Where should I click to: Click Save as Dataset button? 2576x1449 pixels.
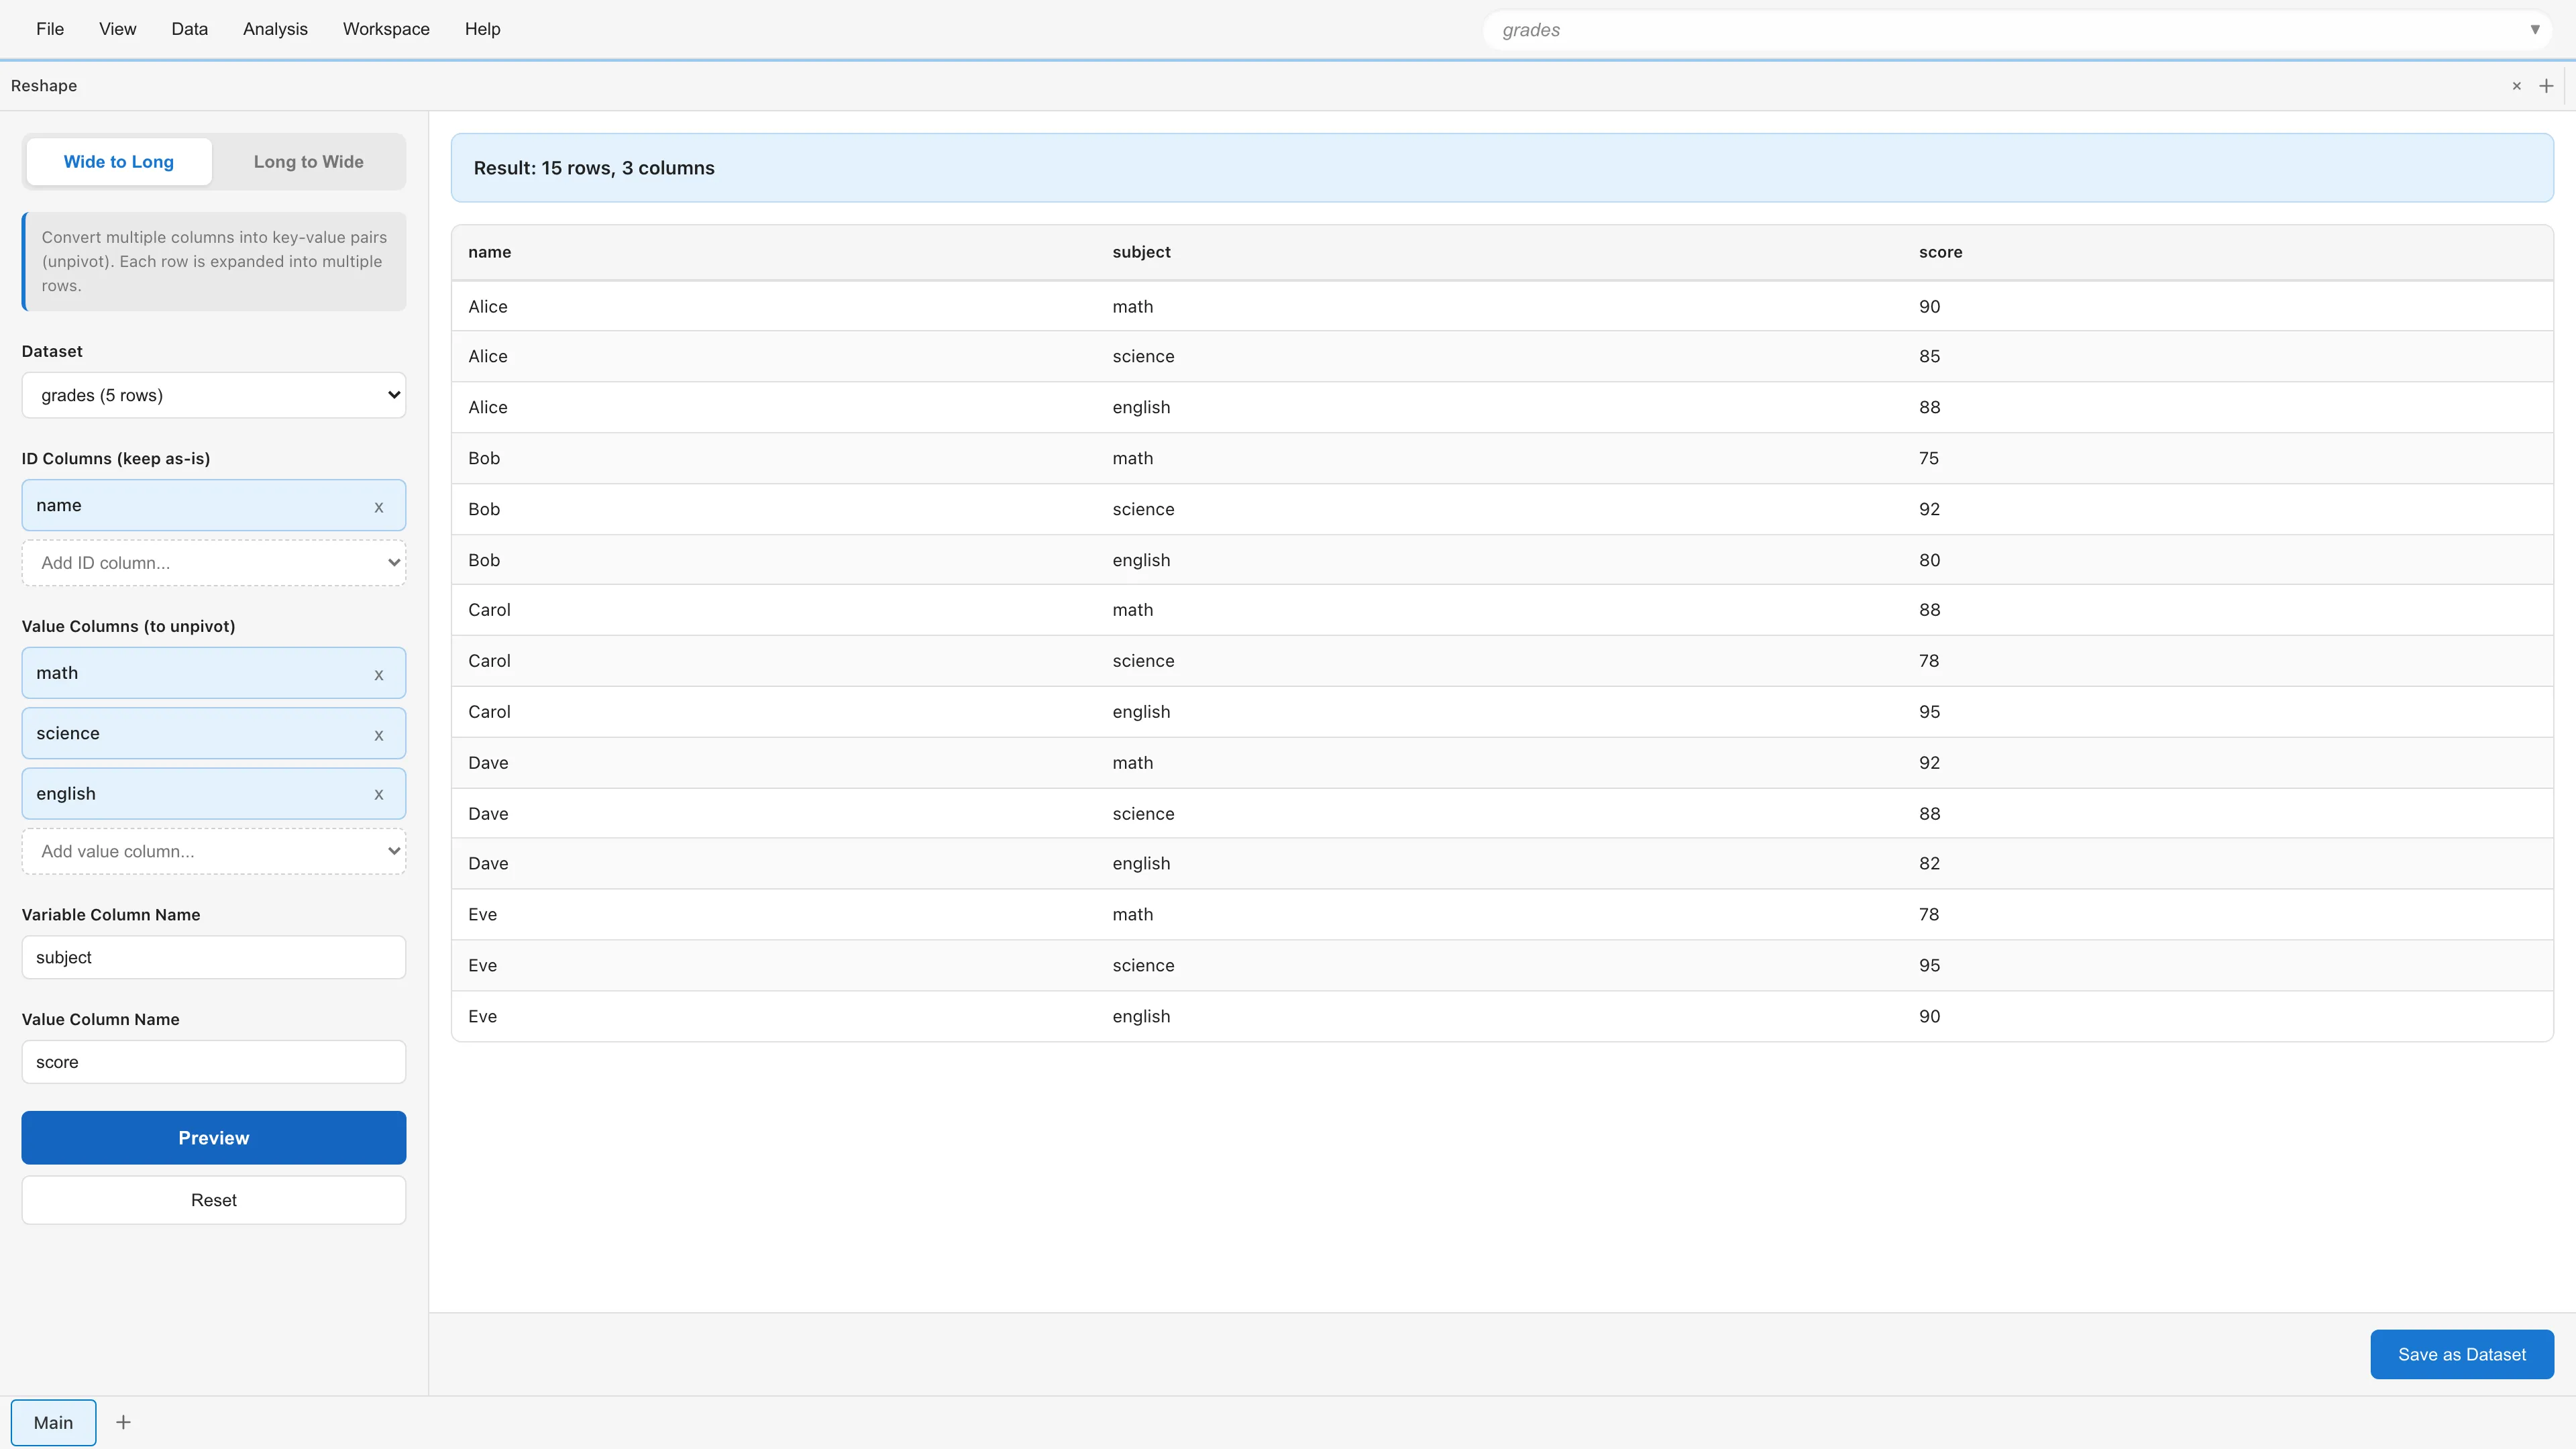click(x=2461, y=1354)
